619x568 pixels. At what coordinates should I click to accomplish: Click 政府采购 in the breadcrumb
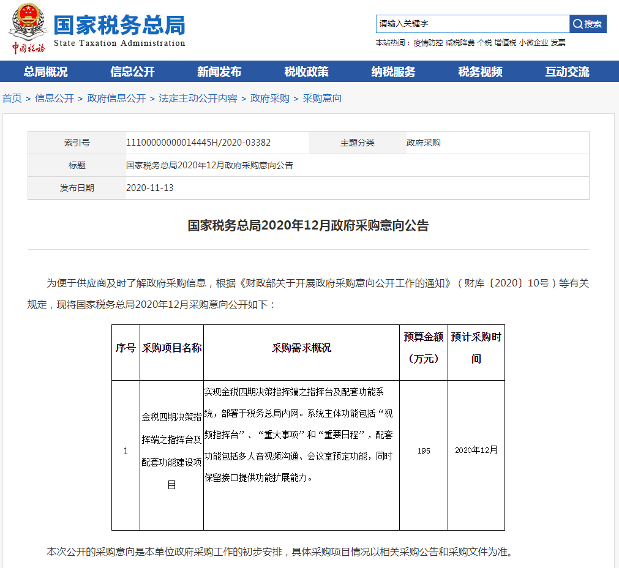coord(270,99)
